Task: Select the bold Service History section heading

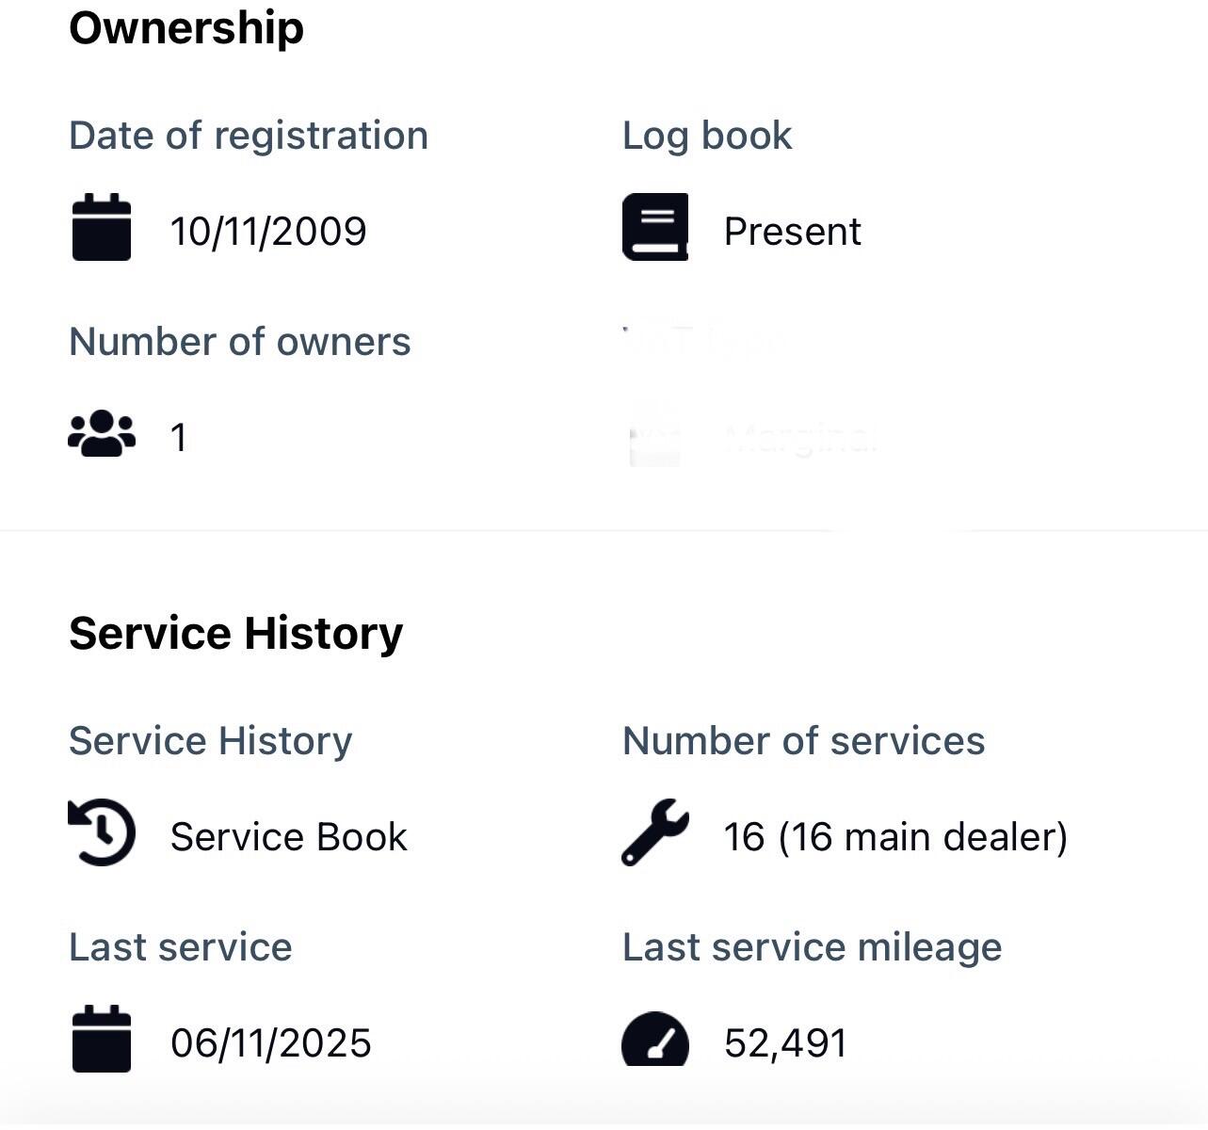Action: [235, 633]
